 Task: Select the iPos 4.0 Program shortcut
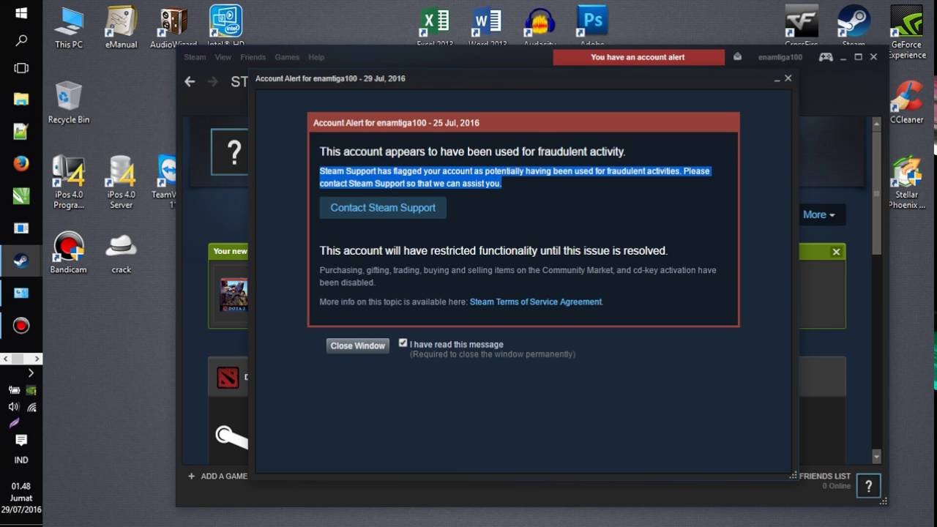click(68, 182)
